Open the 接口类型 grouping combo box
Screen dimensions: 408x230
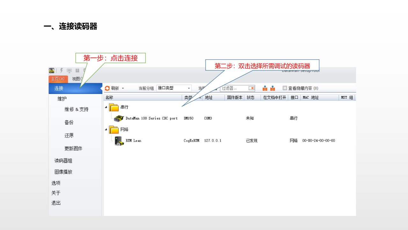[174, 88]
